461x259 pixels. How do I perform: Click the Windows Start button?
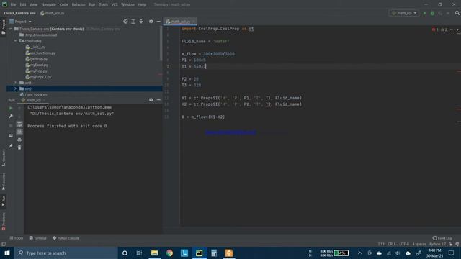click(7, 253)
